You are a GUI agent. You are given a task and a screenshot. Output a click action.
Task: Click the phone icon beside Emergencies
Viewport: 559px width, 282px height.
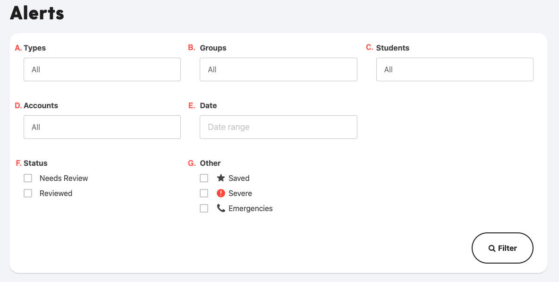click(221, 208)
